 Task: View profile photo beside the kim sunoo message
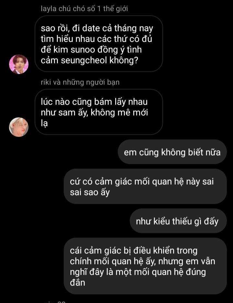tap(19, 64)
